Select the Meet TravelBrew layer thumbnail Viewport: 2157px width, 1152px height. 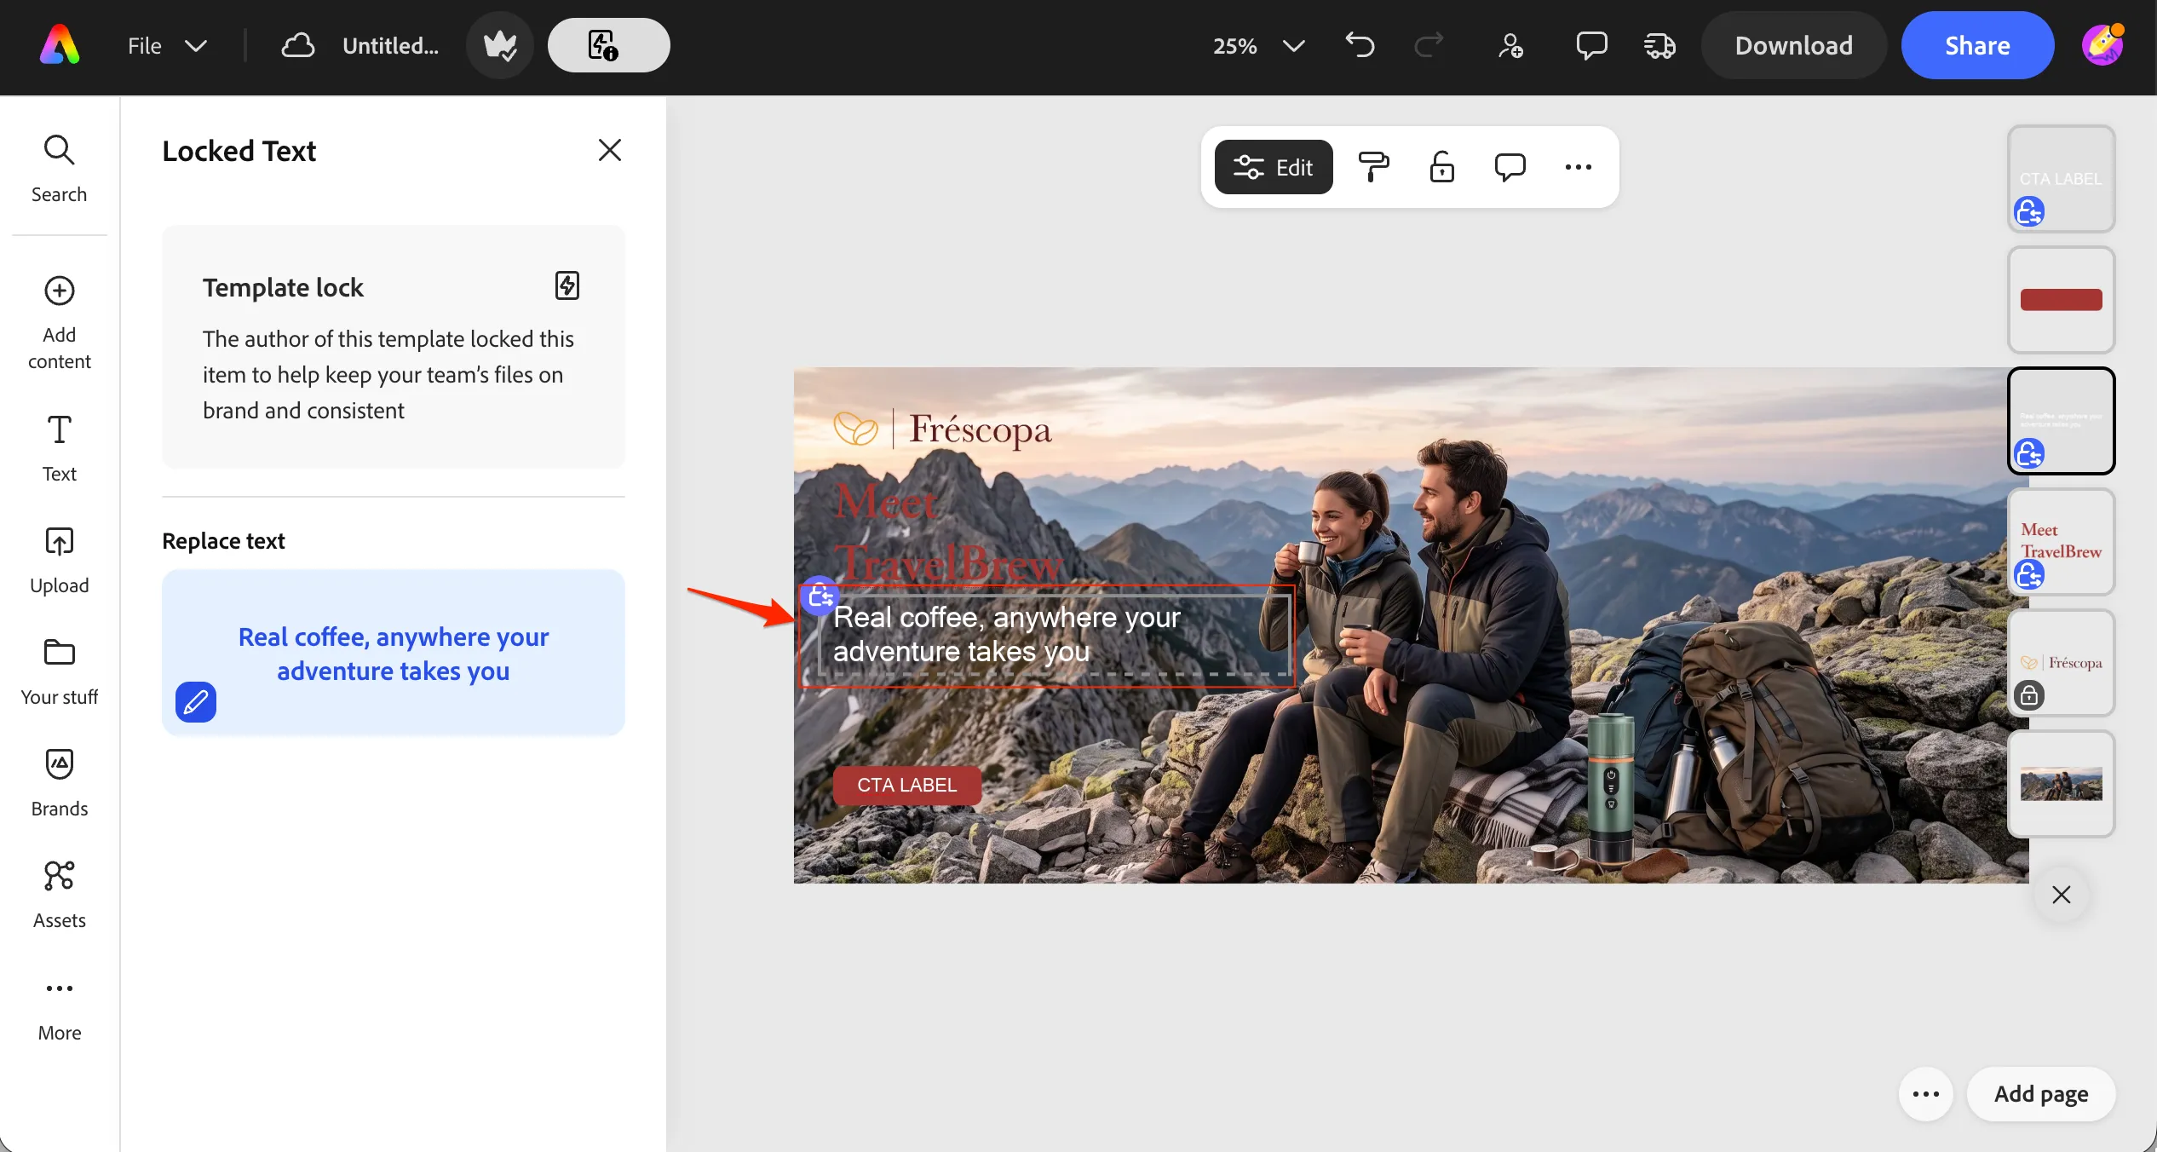pyautogui.click(x=2061, y=541)
